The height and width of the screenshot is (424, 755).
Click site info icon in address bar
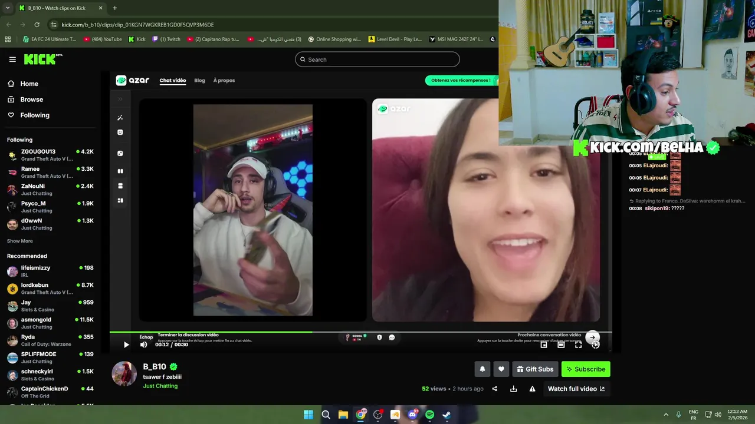[54, 25]
